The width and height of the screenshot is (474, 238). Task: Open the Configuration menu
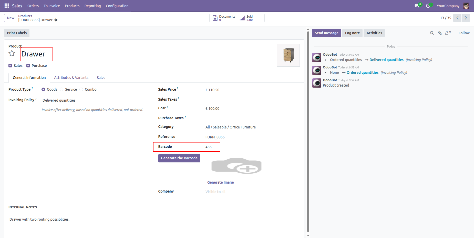pyautogui.click(x=117, y=6)
